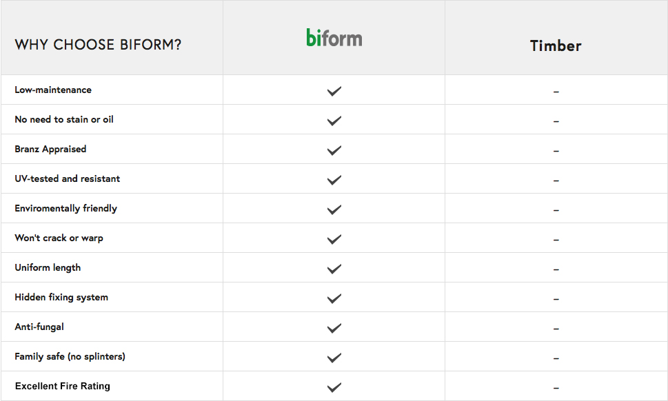This screenshot has height=401, width=668.
Task: Select the Family safe (no splinters) label
Action: (x=70, y=357)
